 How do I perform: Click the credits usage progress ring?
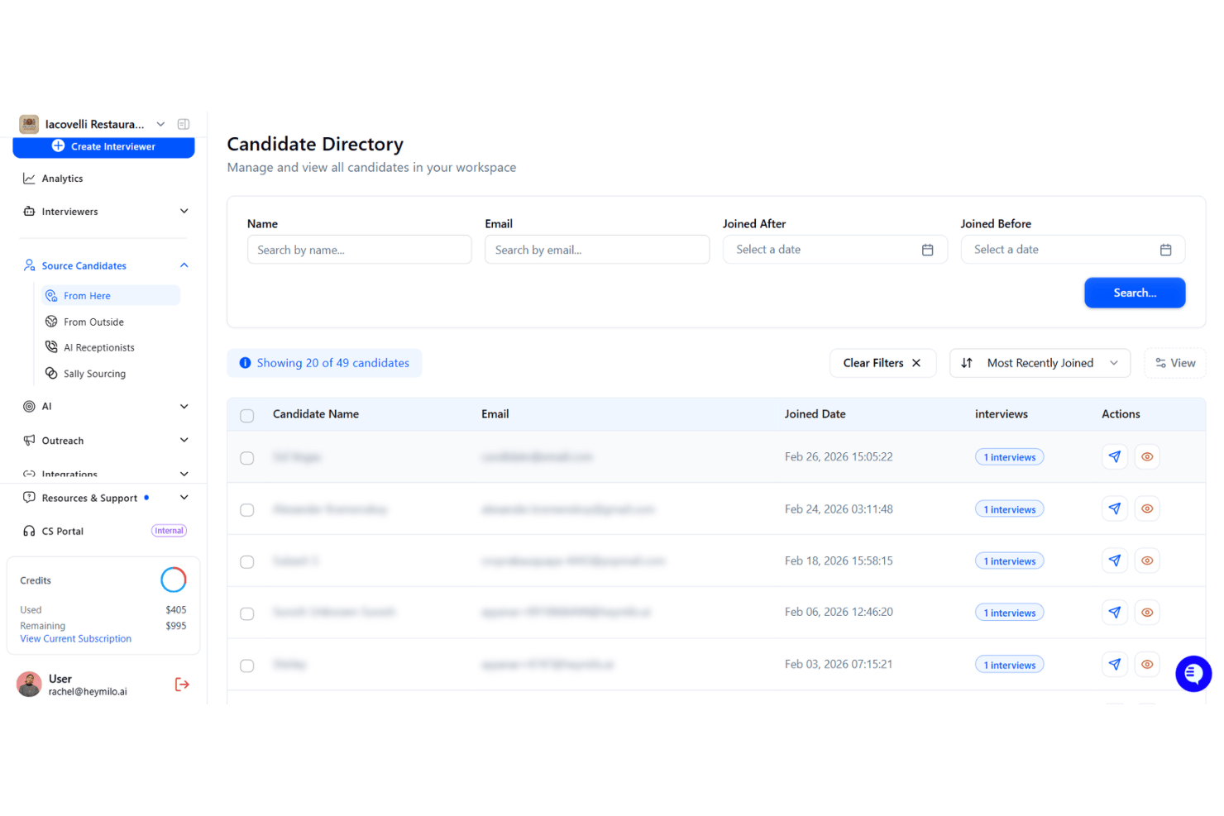pos(174,580)
